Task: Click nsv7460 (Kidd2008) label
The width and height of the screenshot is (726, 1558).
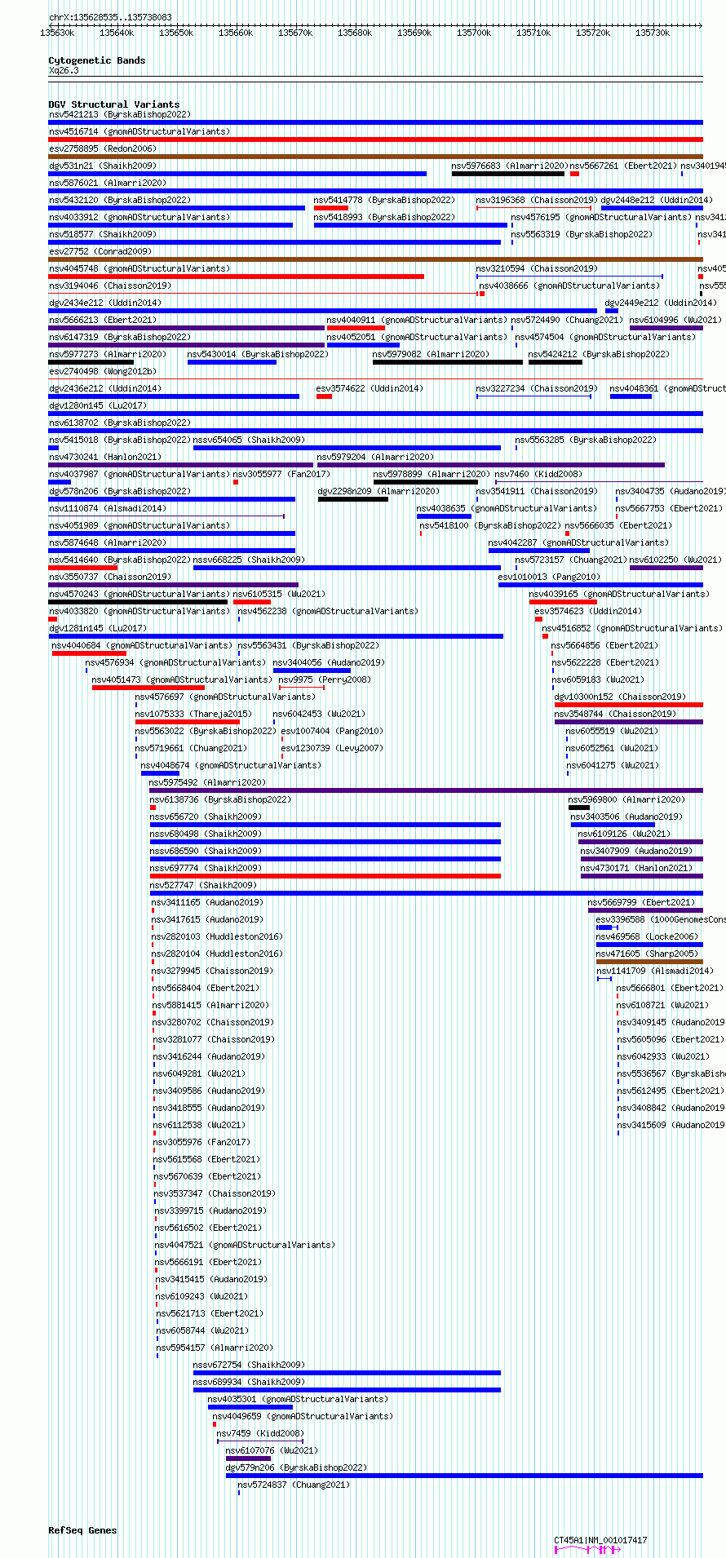Action: click(x=538, y=474)
